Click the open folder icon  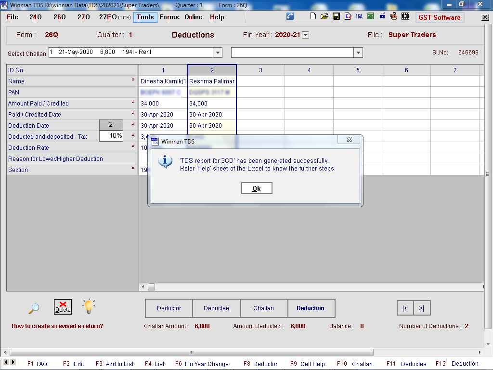coord(324,16)
